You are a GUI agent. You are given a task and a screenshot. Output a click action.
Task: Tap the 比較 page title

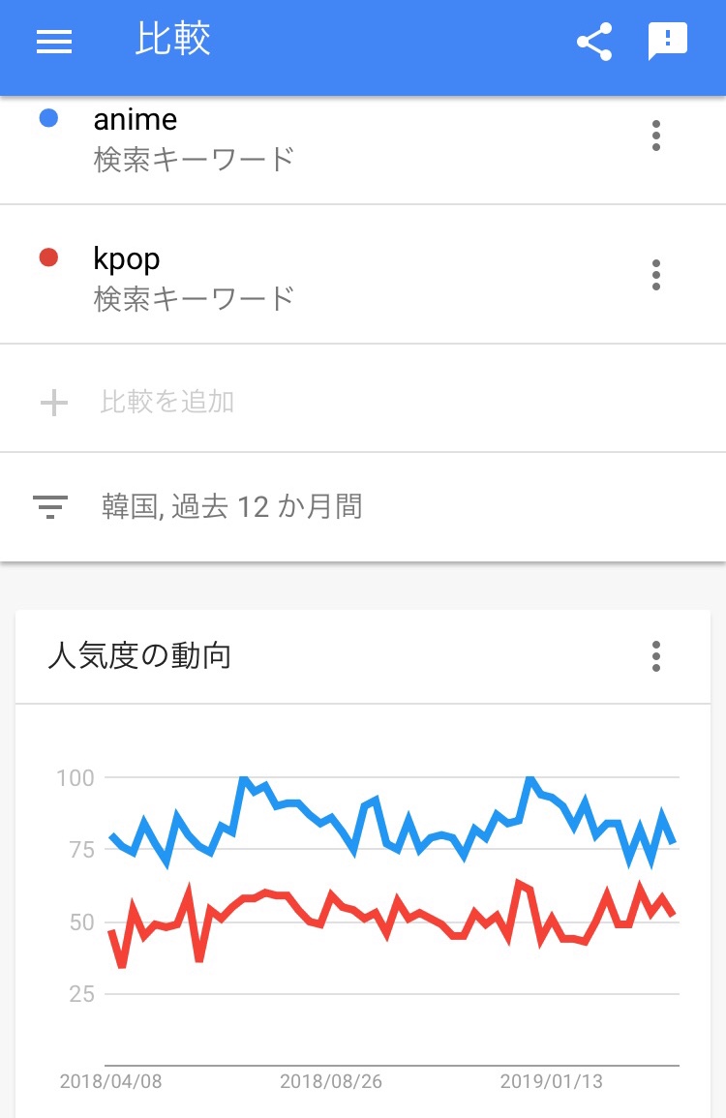tap(172, 41)
